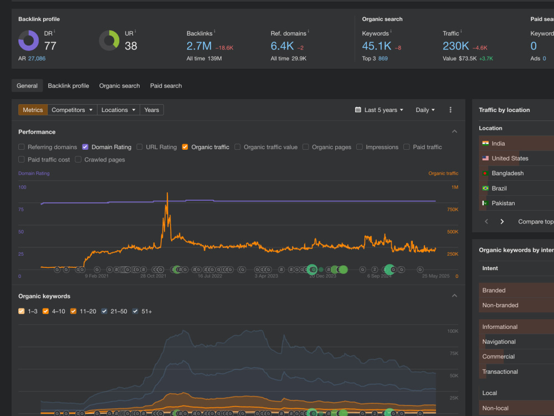The height and width of the screenshot is (416, 554).
Task: Open the Last 5 years date range dropdown
Action: point(379,110)
